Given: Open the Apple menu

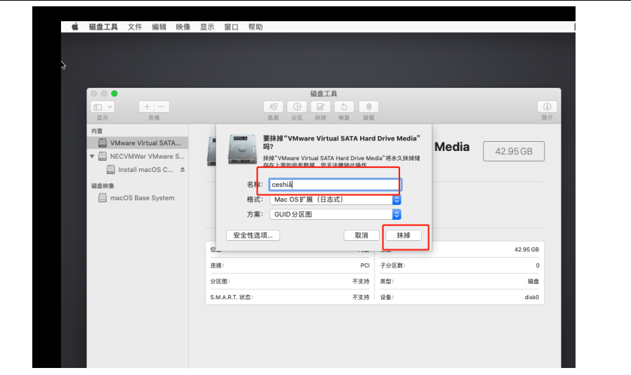Looking at the screenshot, I should coord(74,27).
